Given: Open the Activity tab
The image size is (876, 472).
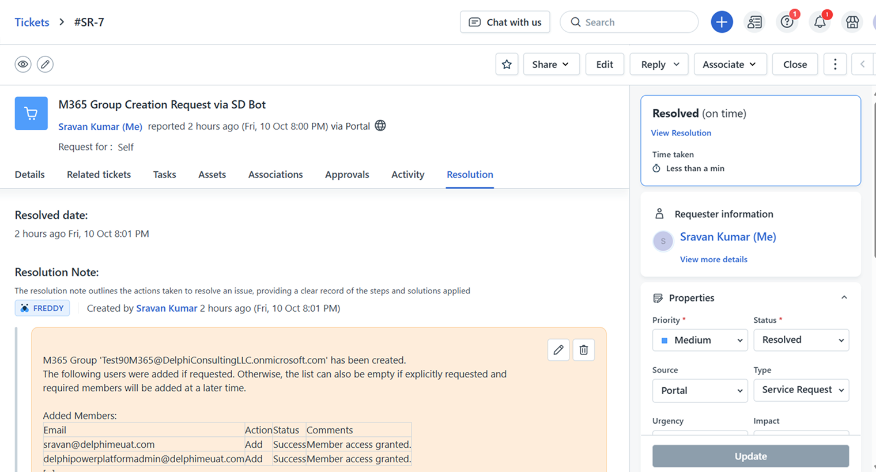Looking at the screenshot, I should [407, 175].
